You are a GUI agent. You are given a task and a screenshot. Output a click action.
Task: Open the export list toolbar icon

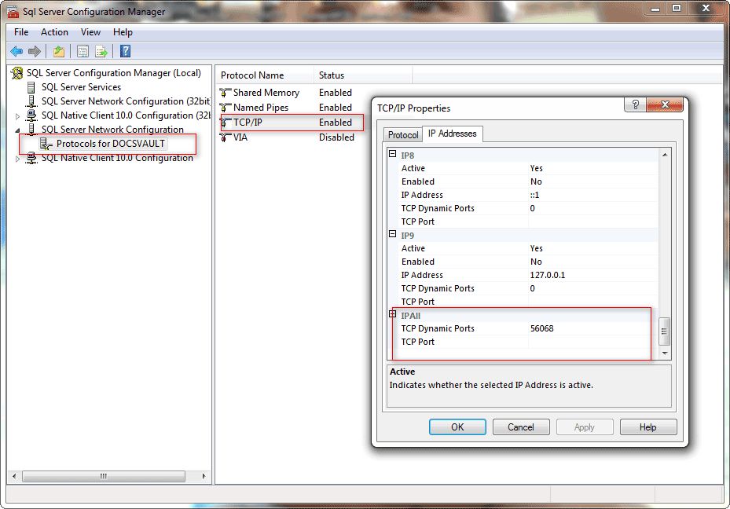(x=101, y=51)
